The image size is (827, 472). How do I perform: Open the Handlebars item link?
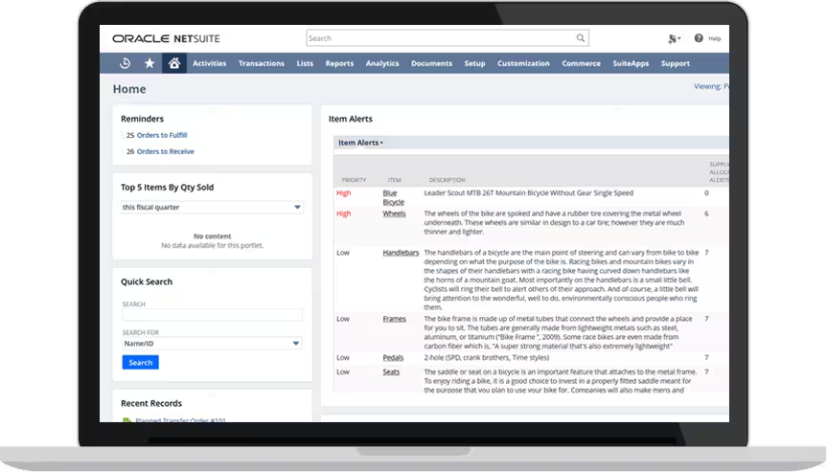[x=401, y=253]
